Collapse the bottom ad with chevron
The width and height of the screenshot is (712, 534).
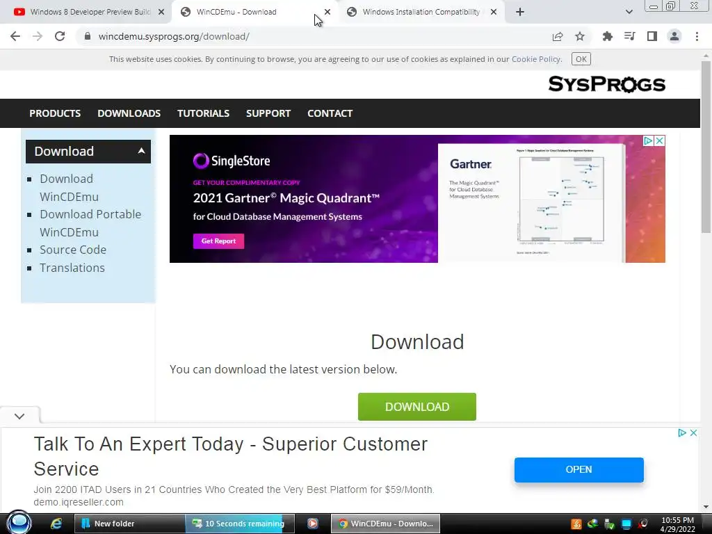19,416
